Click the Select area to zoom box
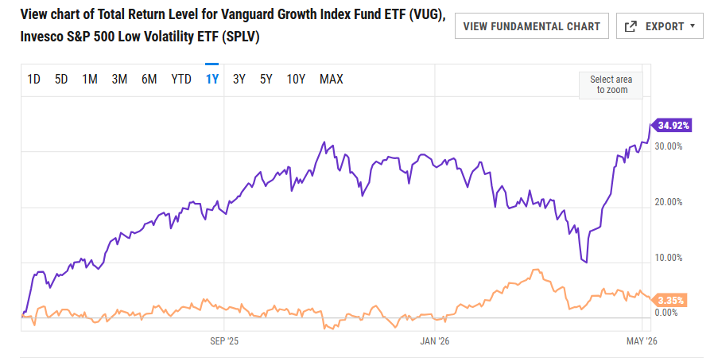Image resolution: width=714 pixels, height=358 pixels. tap(611, 85)
